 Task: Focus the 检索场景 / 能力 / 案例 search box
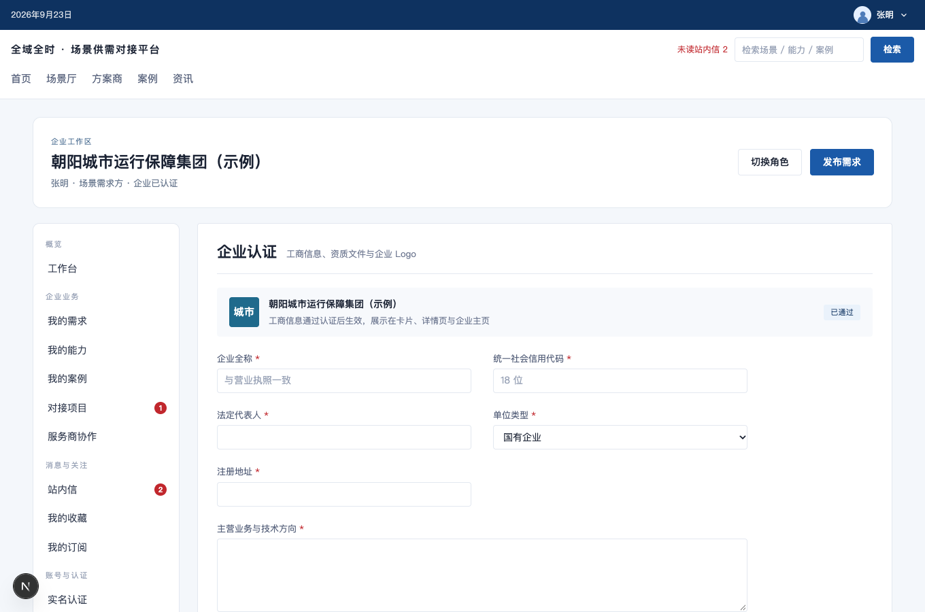799,50
